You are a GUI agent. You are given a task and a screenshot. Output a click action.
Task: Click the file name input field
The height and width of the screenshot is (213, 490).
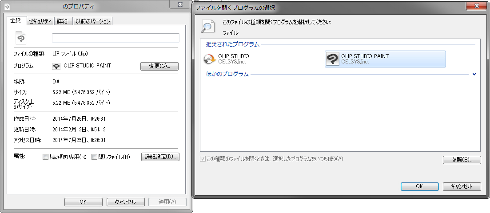coord(116,38)
